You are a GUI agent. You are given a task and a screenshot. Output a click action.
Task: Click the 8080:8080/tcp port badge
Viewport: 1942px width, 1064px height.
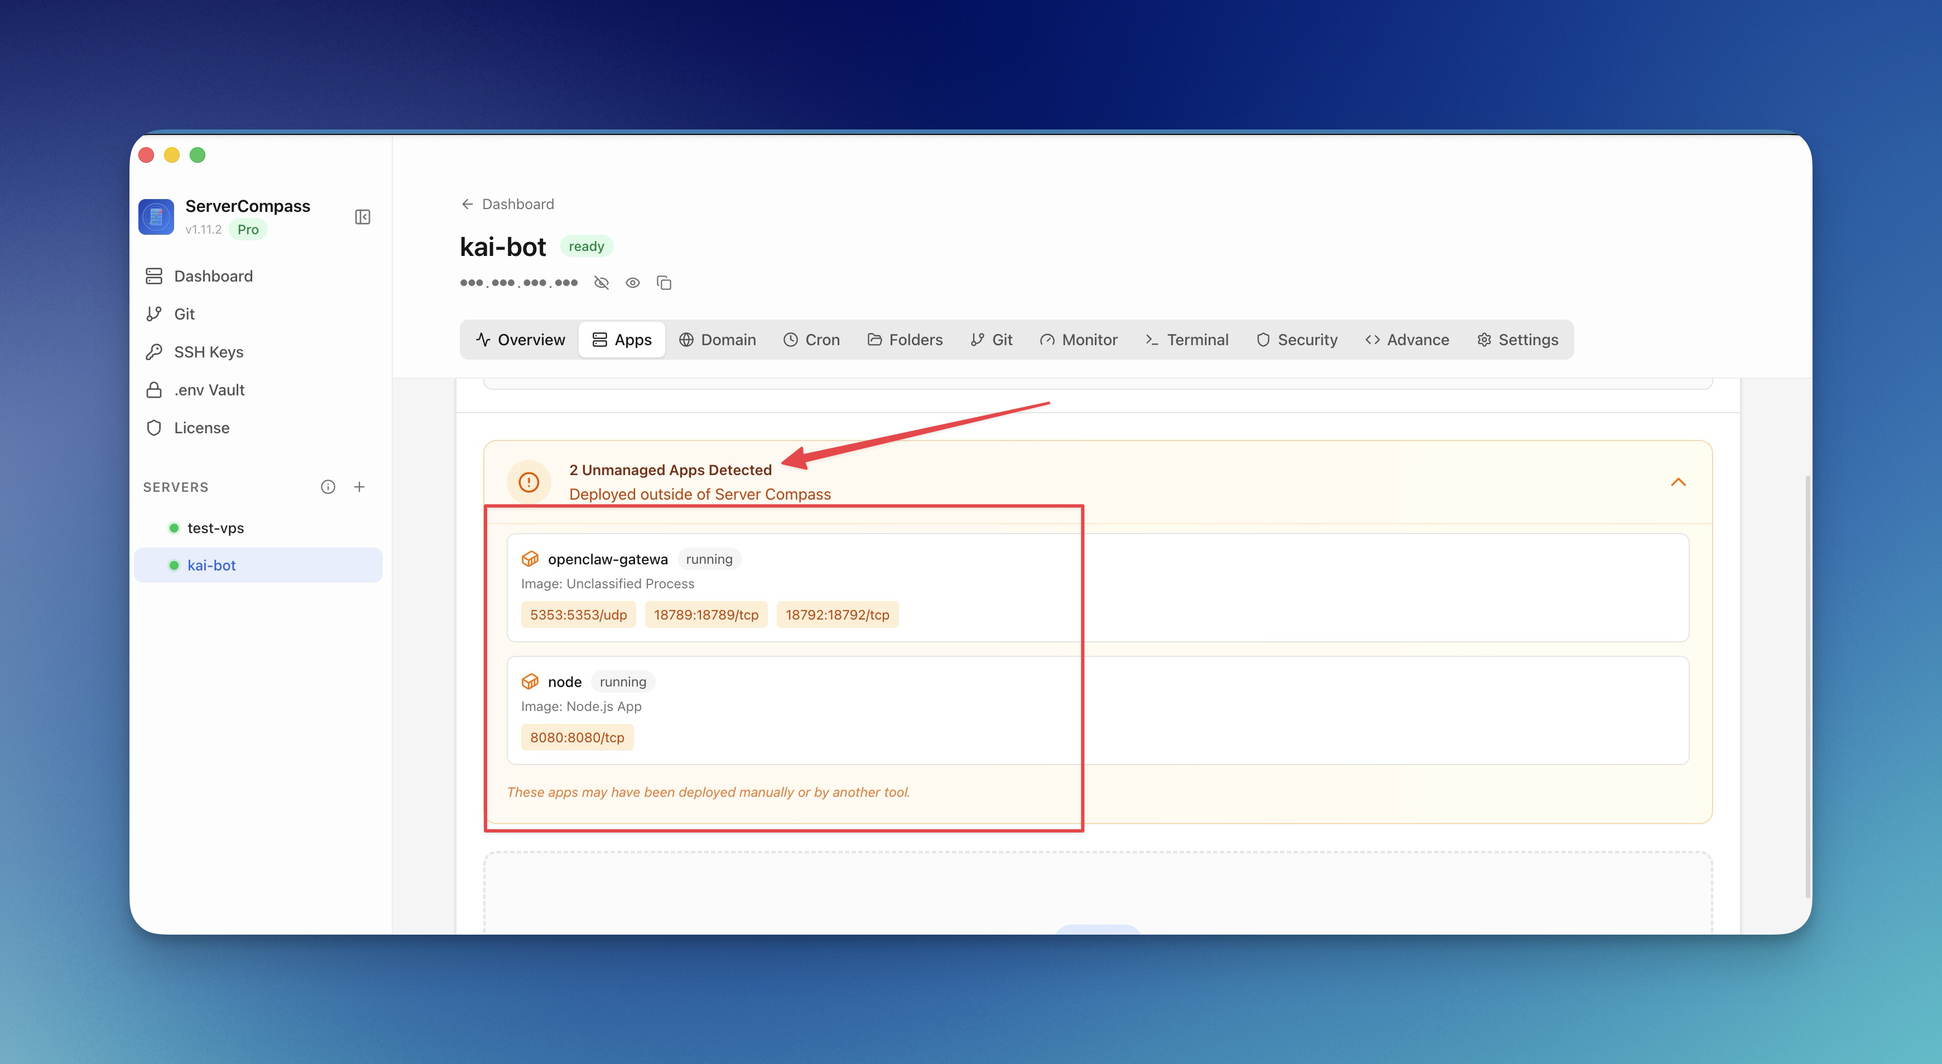pyautogui.click(x=576, y=737)
